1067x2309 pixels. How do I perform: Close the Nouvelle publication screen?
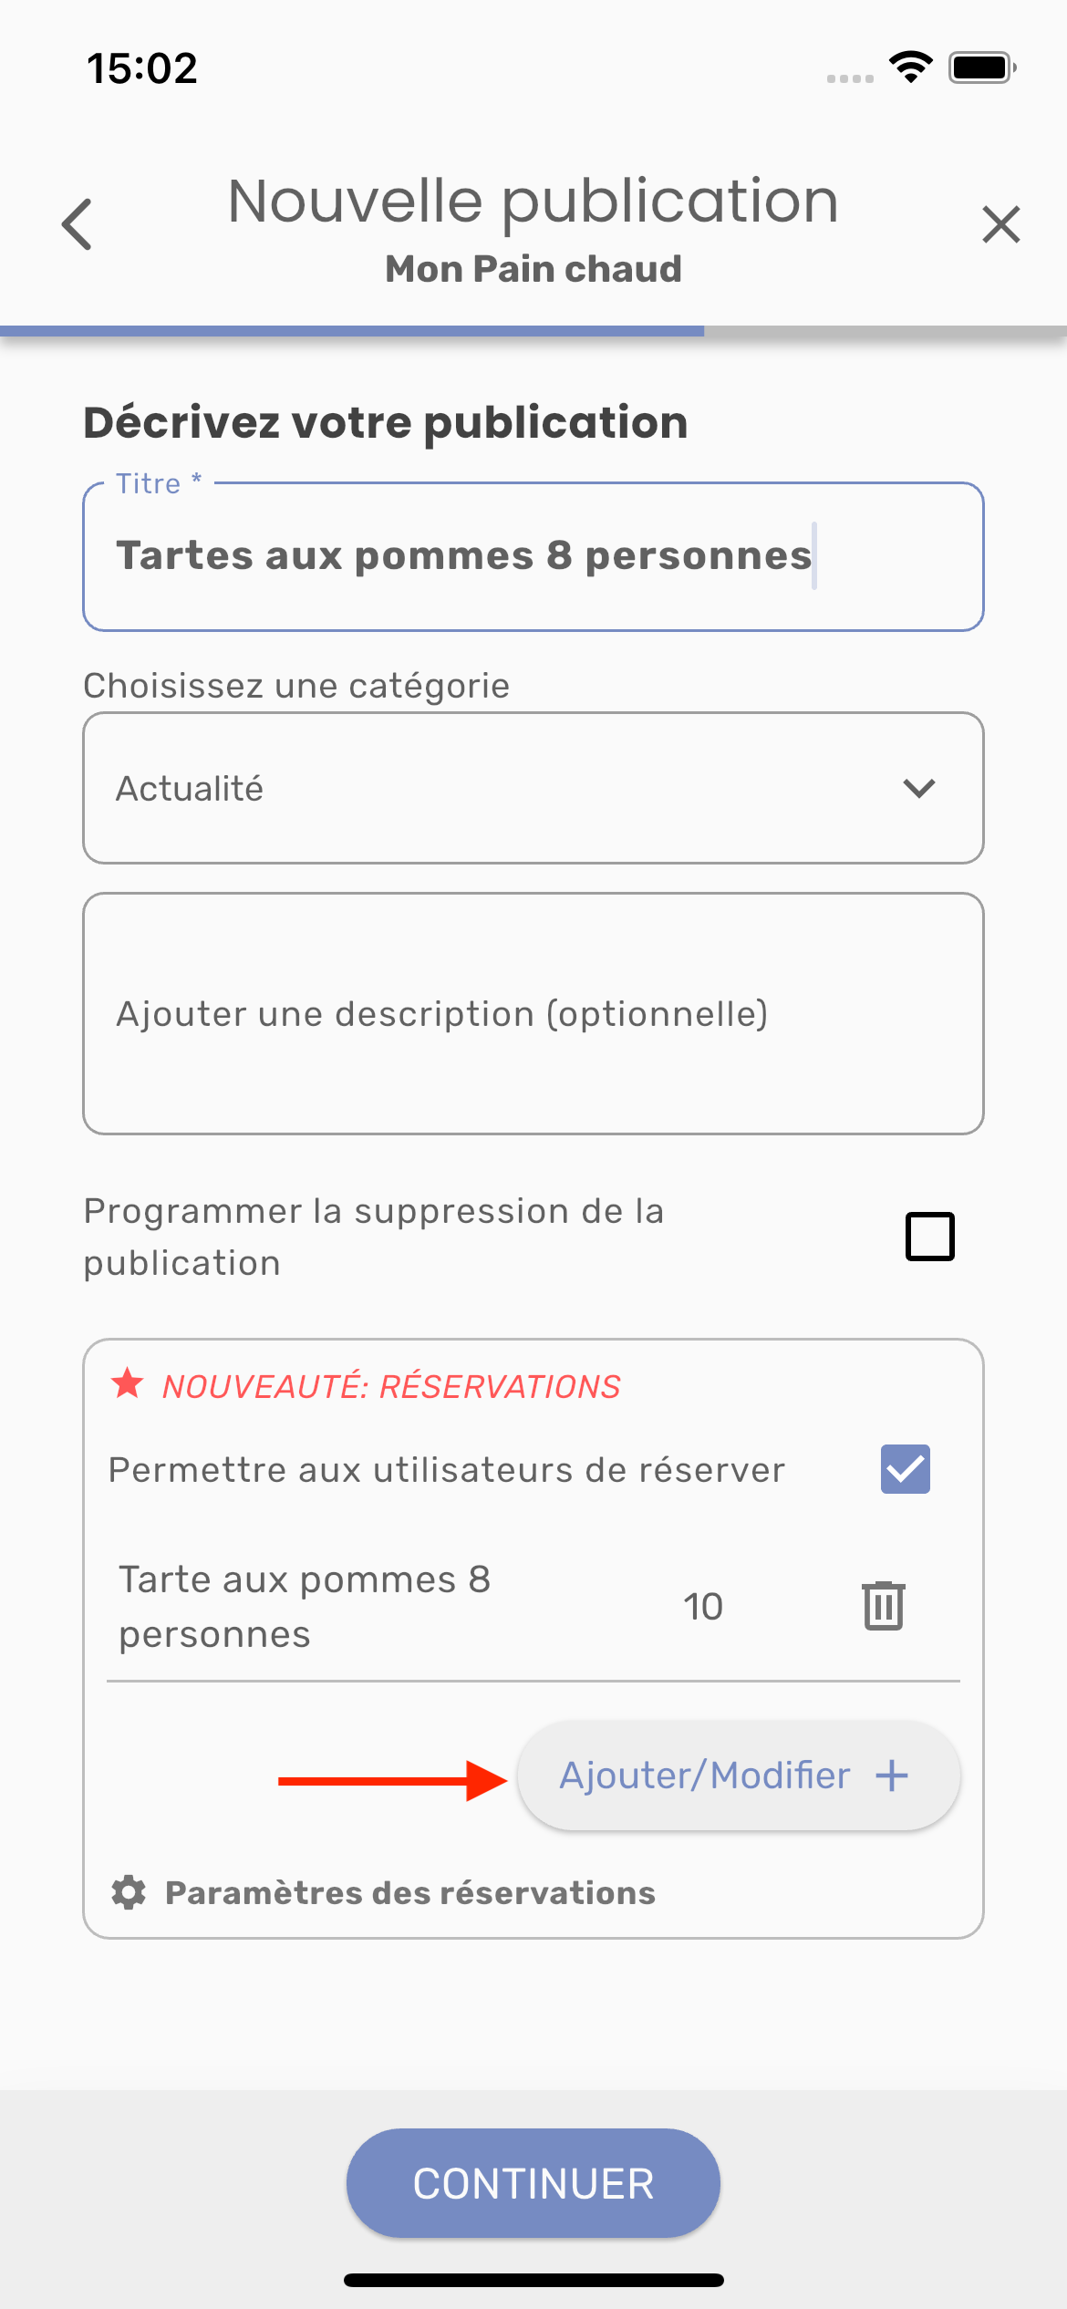point(1000,224)
